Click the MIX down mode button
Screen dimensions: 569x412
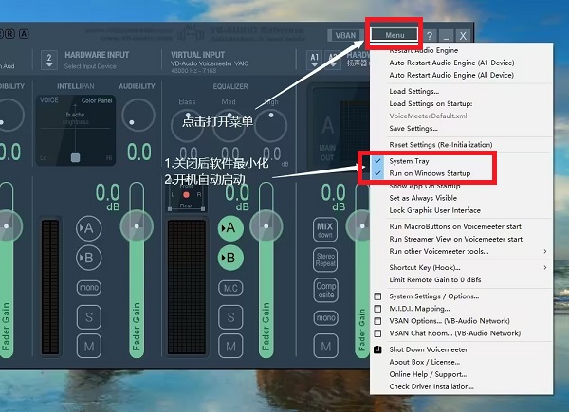[x=325, y=231]
